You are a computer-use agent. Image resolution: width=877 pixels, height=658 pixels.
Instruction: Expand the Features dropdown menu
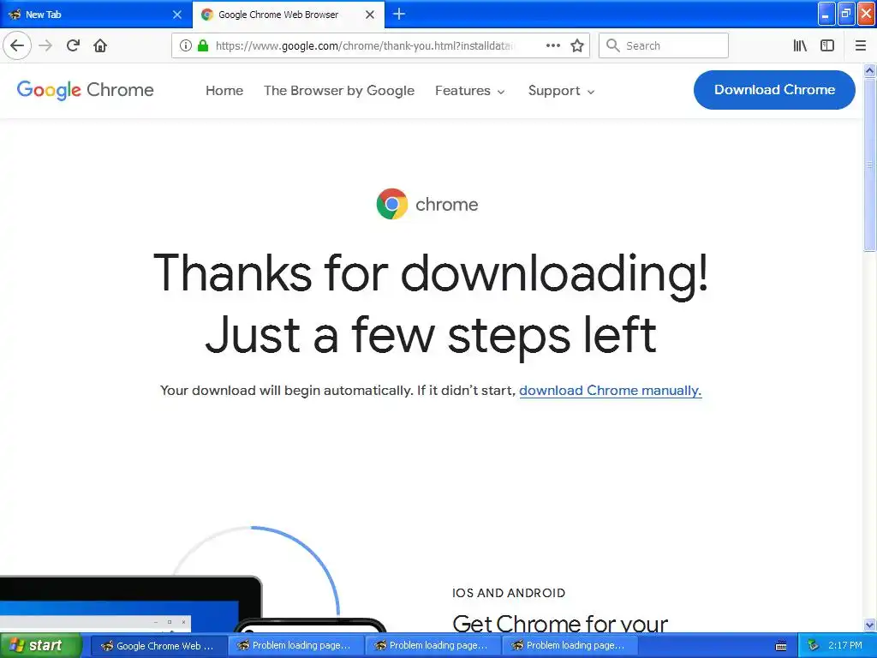[470, 91]
